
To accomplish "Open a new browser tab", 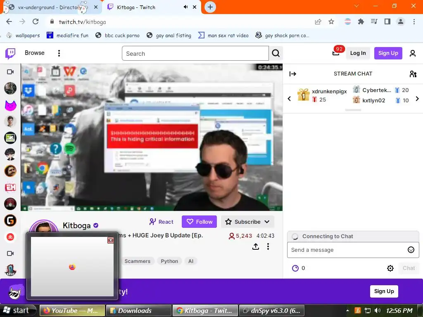I will pos(210,7).
